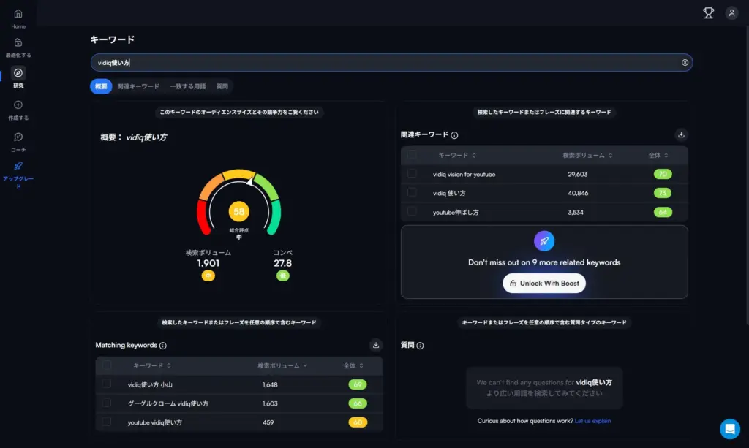This screenshot has height=448, width=749.
Task: Click the 検索ボリューム value 1,901
Action: point(208,263)
